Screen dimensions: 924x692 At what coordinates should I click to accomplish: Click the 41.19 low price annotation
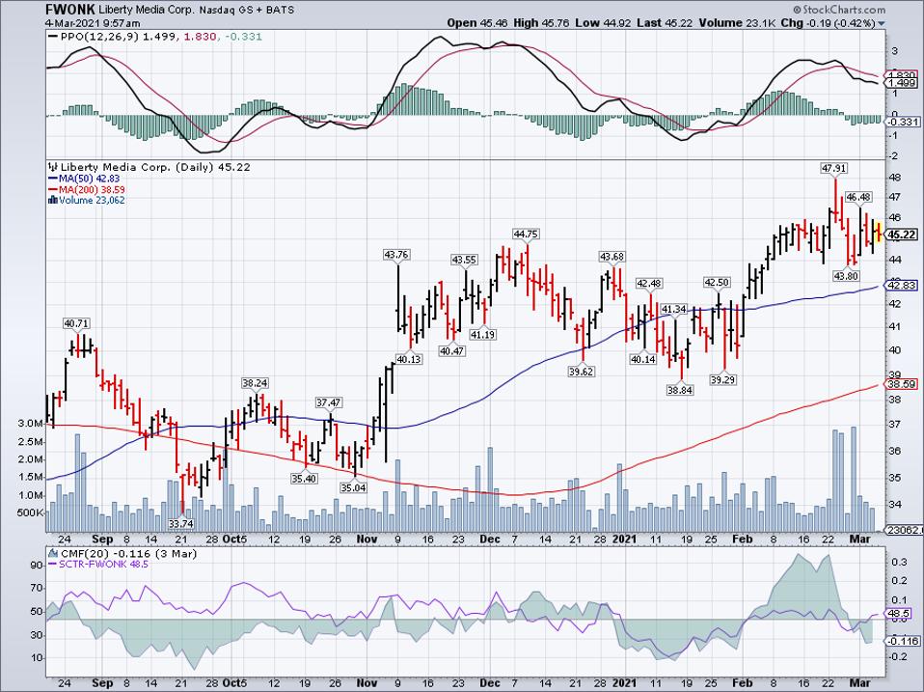[482, 335]
